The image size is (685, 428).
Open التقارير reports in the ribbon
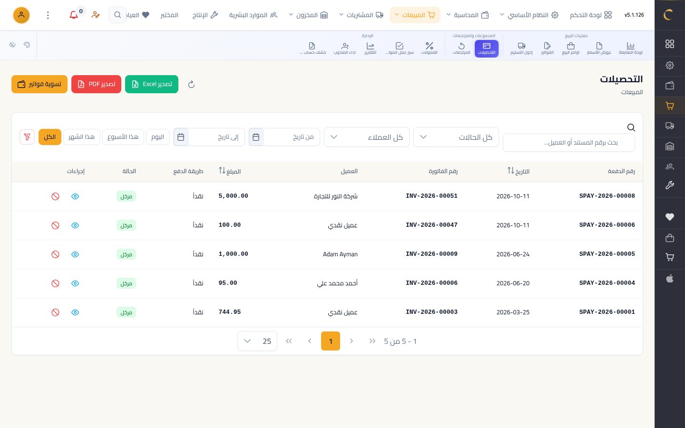tap(370, 49)
